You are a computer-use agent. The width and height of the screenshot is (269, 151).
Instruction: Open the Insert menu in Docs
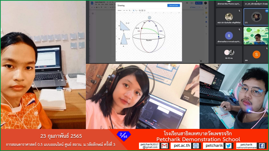tap(106, 4)
